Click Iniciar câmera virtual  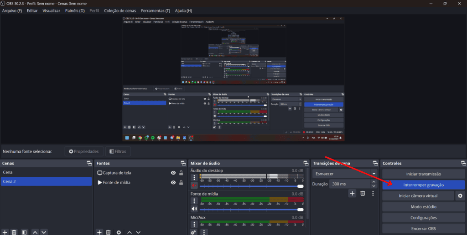tap(418, 196)
